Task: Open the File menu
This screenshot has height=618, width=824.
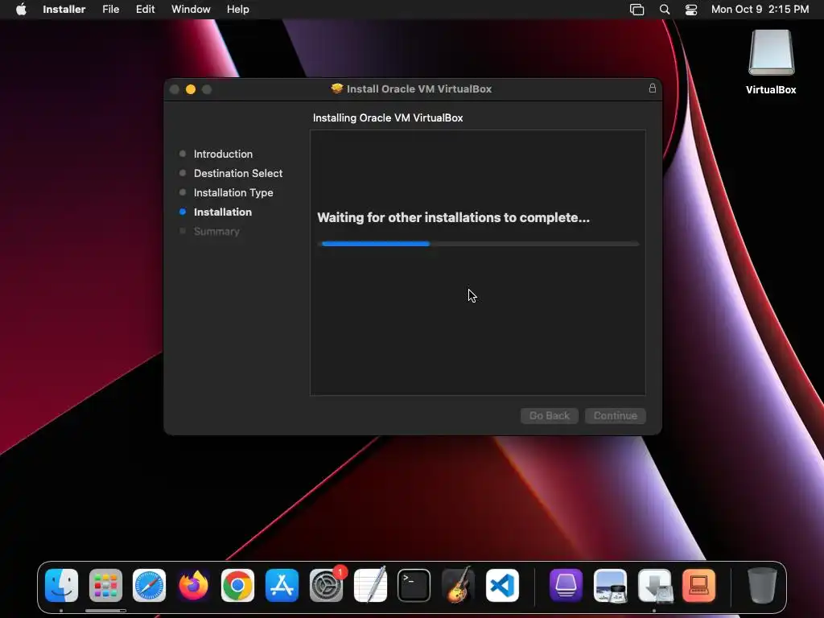Action: (x=110, y=9)
